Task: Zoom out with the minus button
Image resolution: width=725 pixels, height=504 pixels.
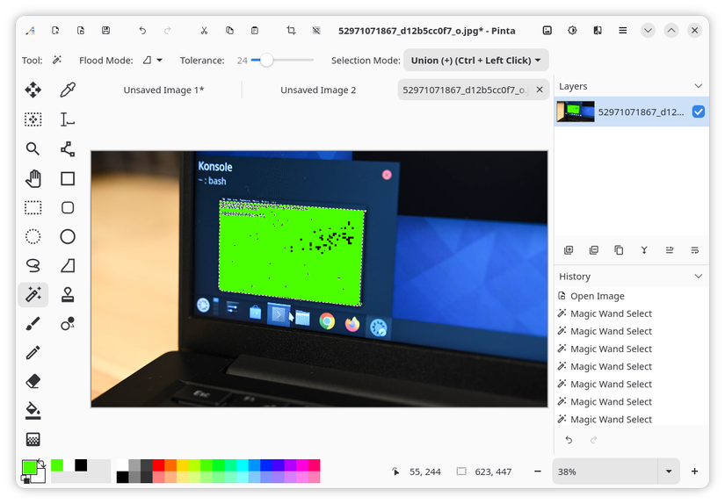Action: click(537, 472)
